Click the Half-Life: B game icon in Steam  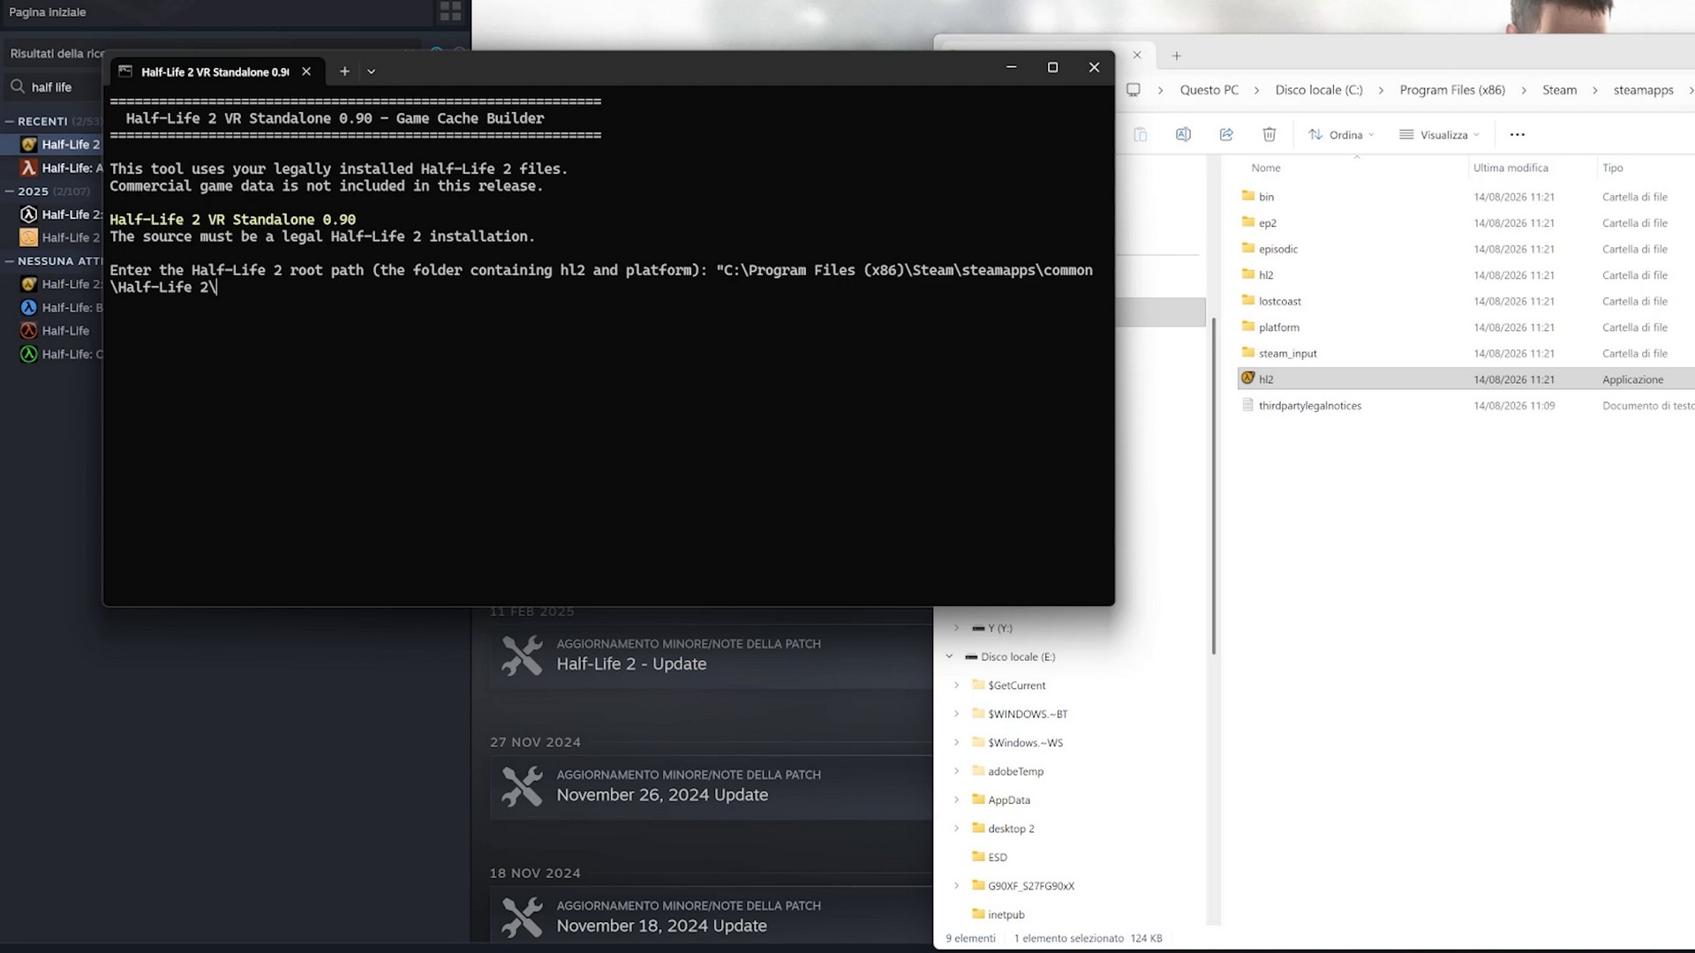(x=29, y=307)
